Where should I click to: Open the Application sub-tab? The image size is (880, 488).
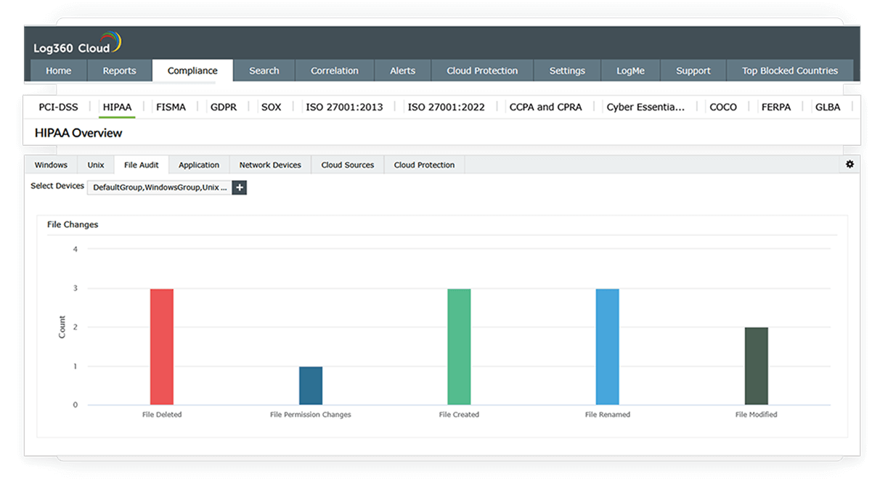tap(199, 165)
